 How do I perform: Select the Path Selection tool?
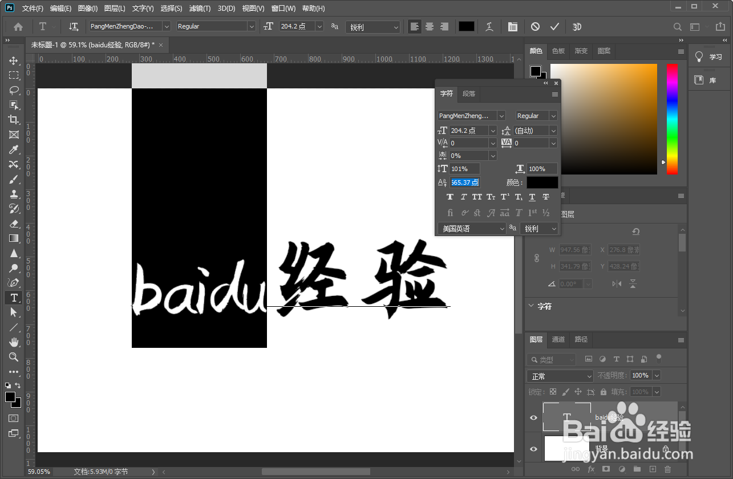(14, 312)
